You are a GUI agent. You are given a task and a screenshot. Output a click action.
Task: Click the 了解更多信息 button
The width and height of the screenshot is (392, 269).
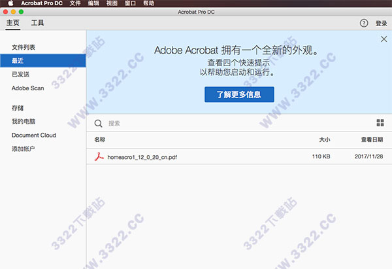tap(239, 94)
